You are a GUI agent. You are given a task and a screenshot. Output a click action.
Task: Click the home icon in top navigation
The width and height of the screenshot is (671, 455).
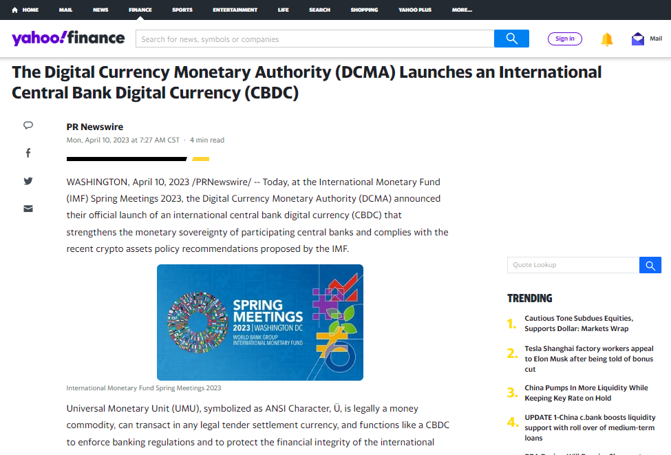point(14,10)
